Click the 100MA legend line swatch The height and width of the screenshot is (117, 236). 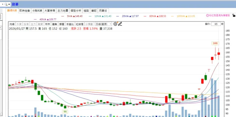[x=173, y=16]
